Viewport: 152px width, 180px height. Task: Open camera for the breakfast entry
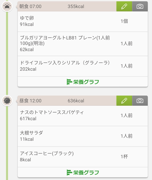click(x=140, y=6)
